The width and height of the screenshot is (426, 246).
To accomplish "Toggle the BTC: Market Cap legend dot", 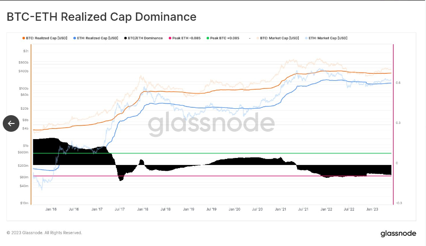I will pos(258,38).
